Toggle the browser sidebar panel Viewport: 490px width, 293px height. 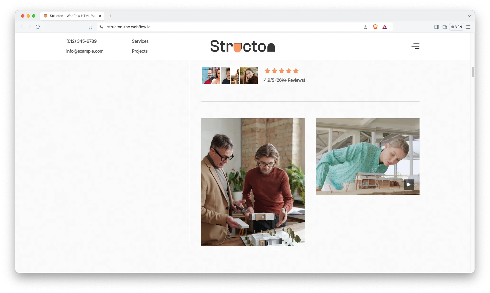click(436, 27)
